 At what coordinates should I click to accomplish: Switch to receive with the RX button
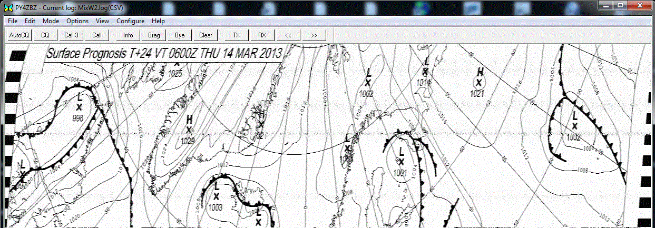(x=262, y=35)
